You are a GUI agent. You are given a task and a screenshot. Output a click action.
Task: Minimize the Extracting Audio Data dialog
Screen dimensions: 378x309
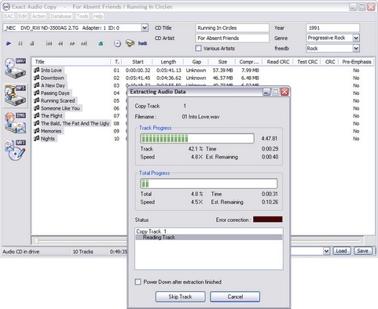266,92
